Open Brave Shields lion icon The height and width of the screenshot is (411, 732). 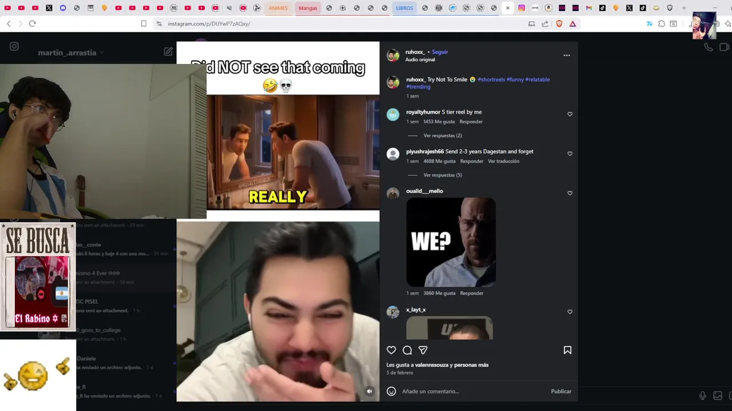(559, 23)
